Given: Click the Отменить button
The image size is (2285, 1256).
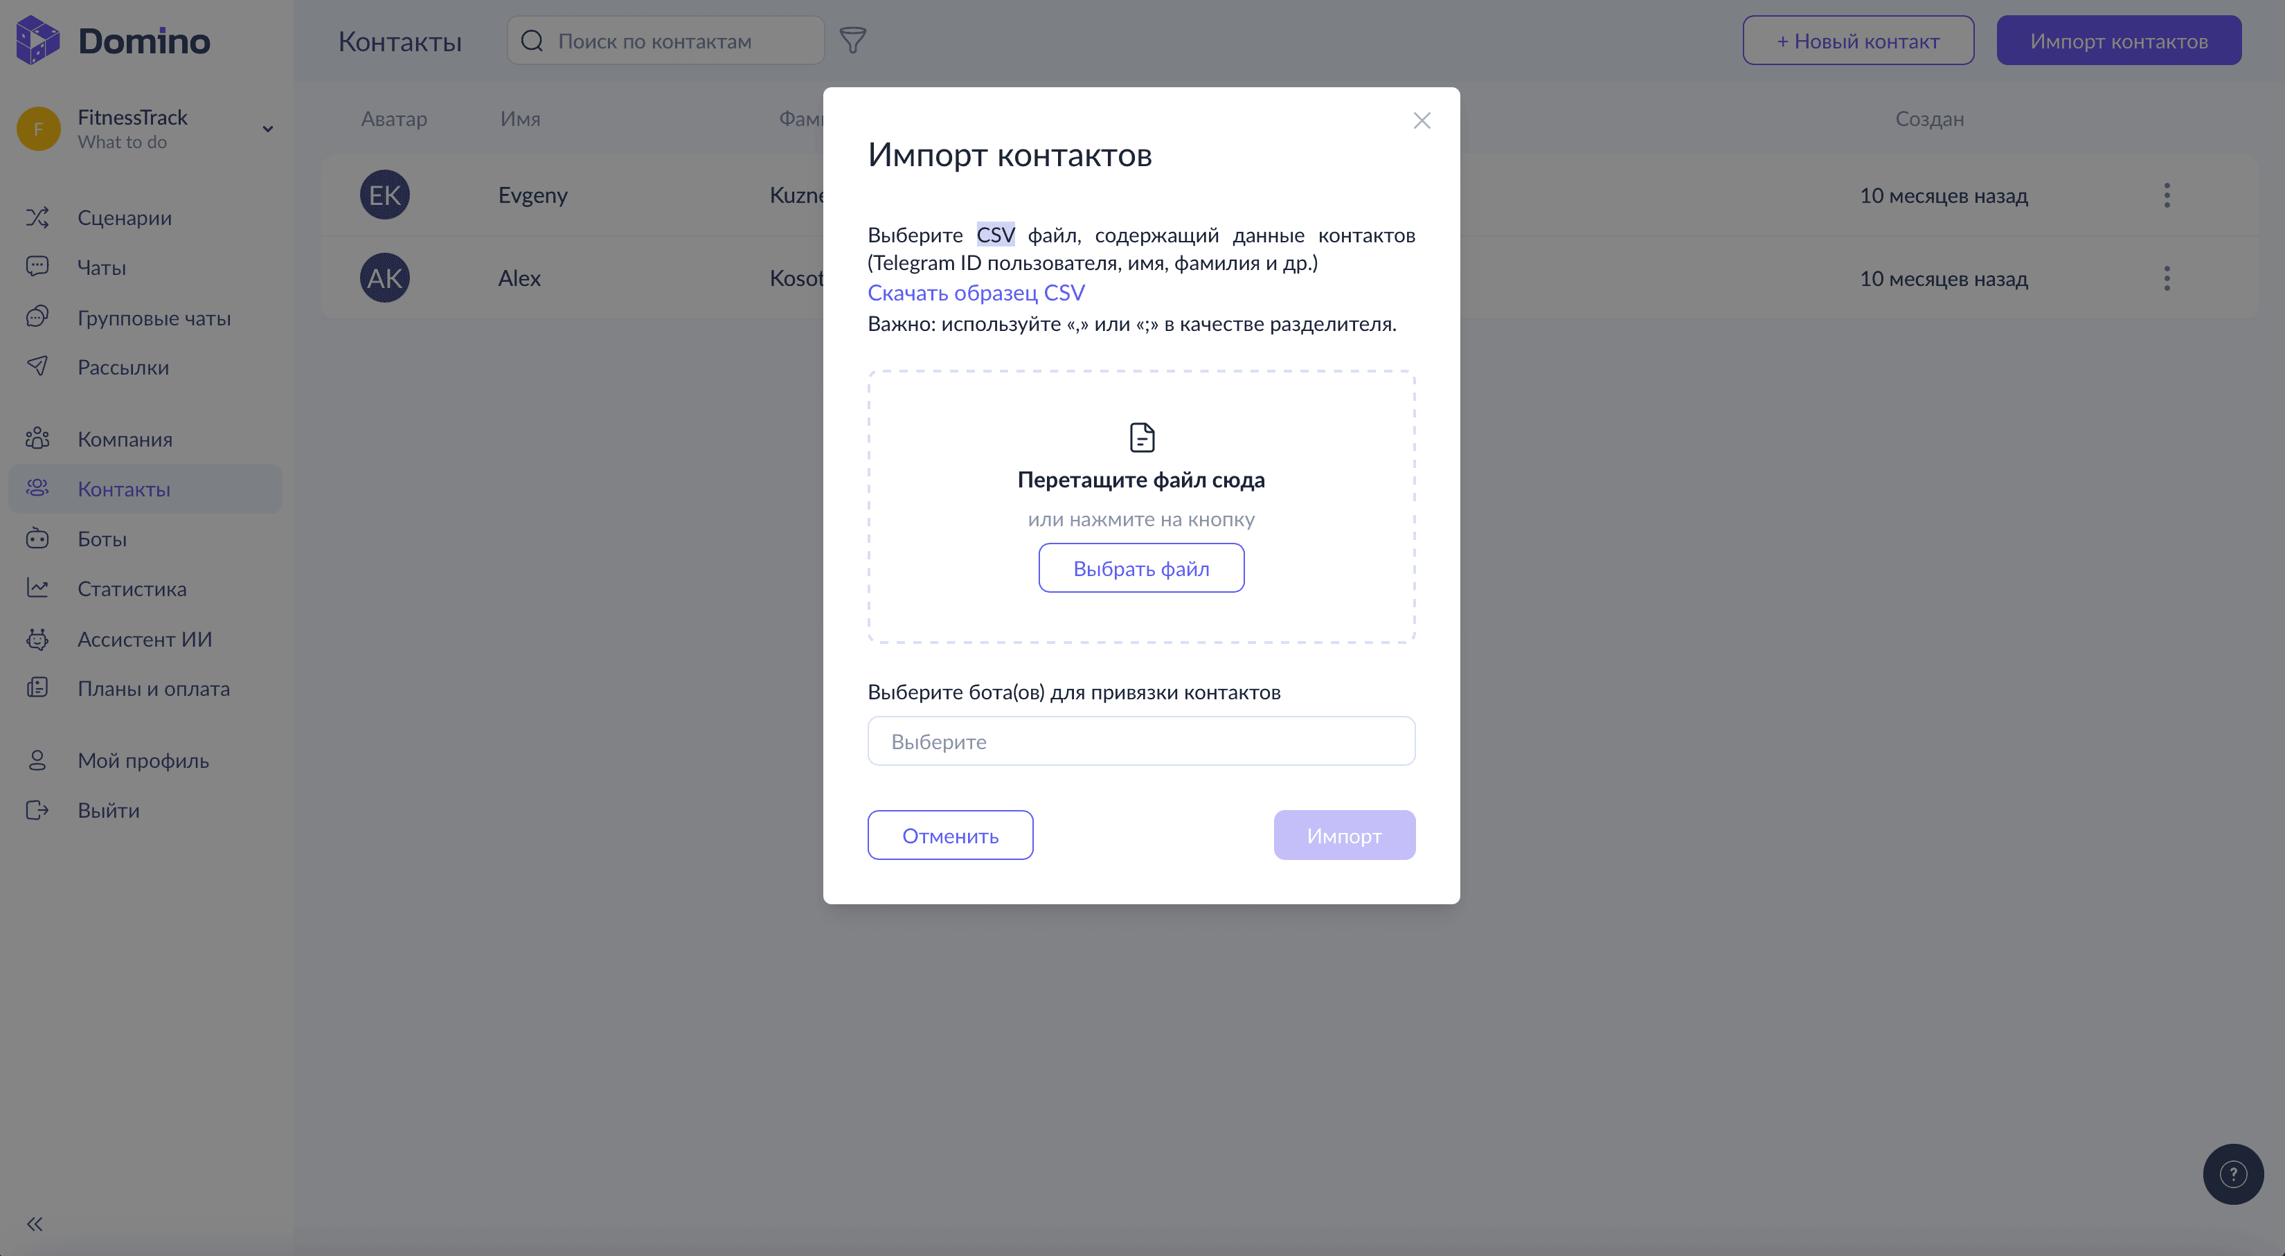Looking at the screenshot, I should click(x=950, y=834).
